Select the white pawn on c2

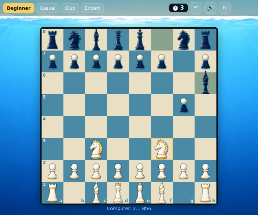96,171
